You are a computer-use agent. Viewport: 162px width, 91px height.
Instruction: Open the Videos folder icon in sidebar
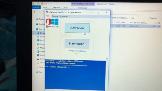[38, 55]
